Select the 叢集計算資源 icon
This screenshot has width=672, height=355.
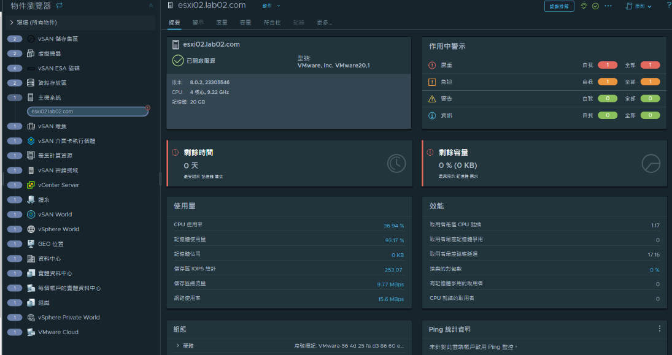(31, 156)
